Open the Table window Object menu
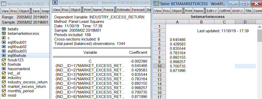The image size is (262, 99). [177, 11]
